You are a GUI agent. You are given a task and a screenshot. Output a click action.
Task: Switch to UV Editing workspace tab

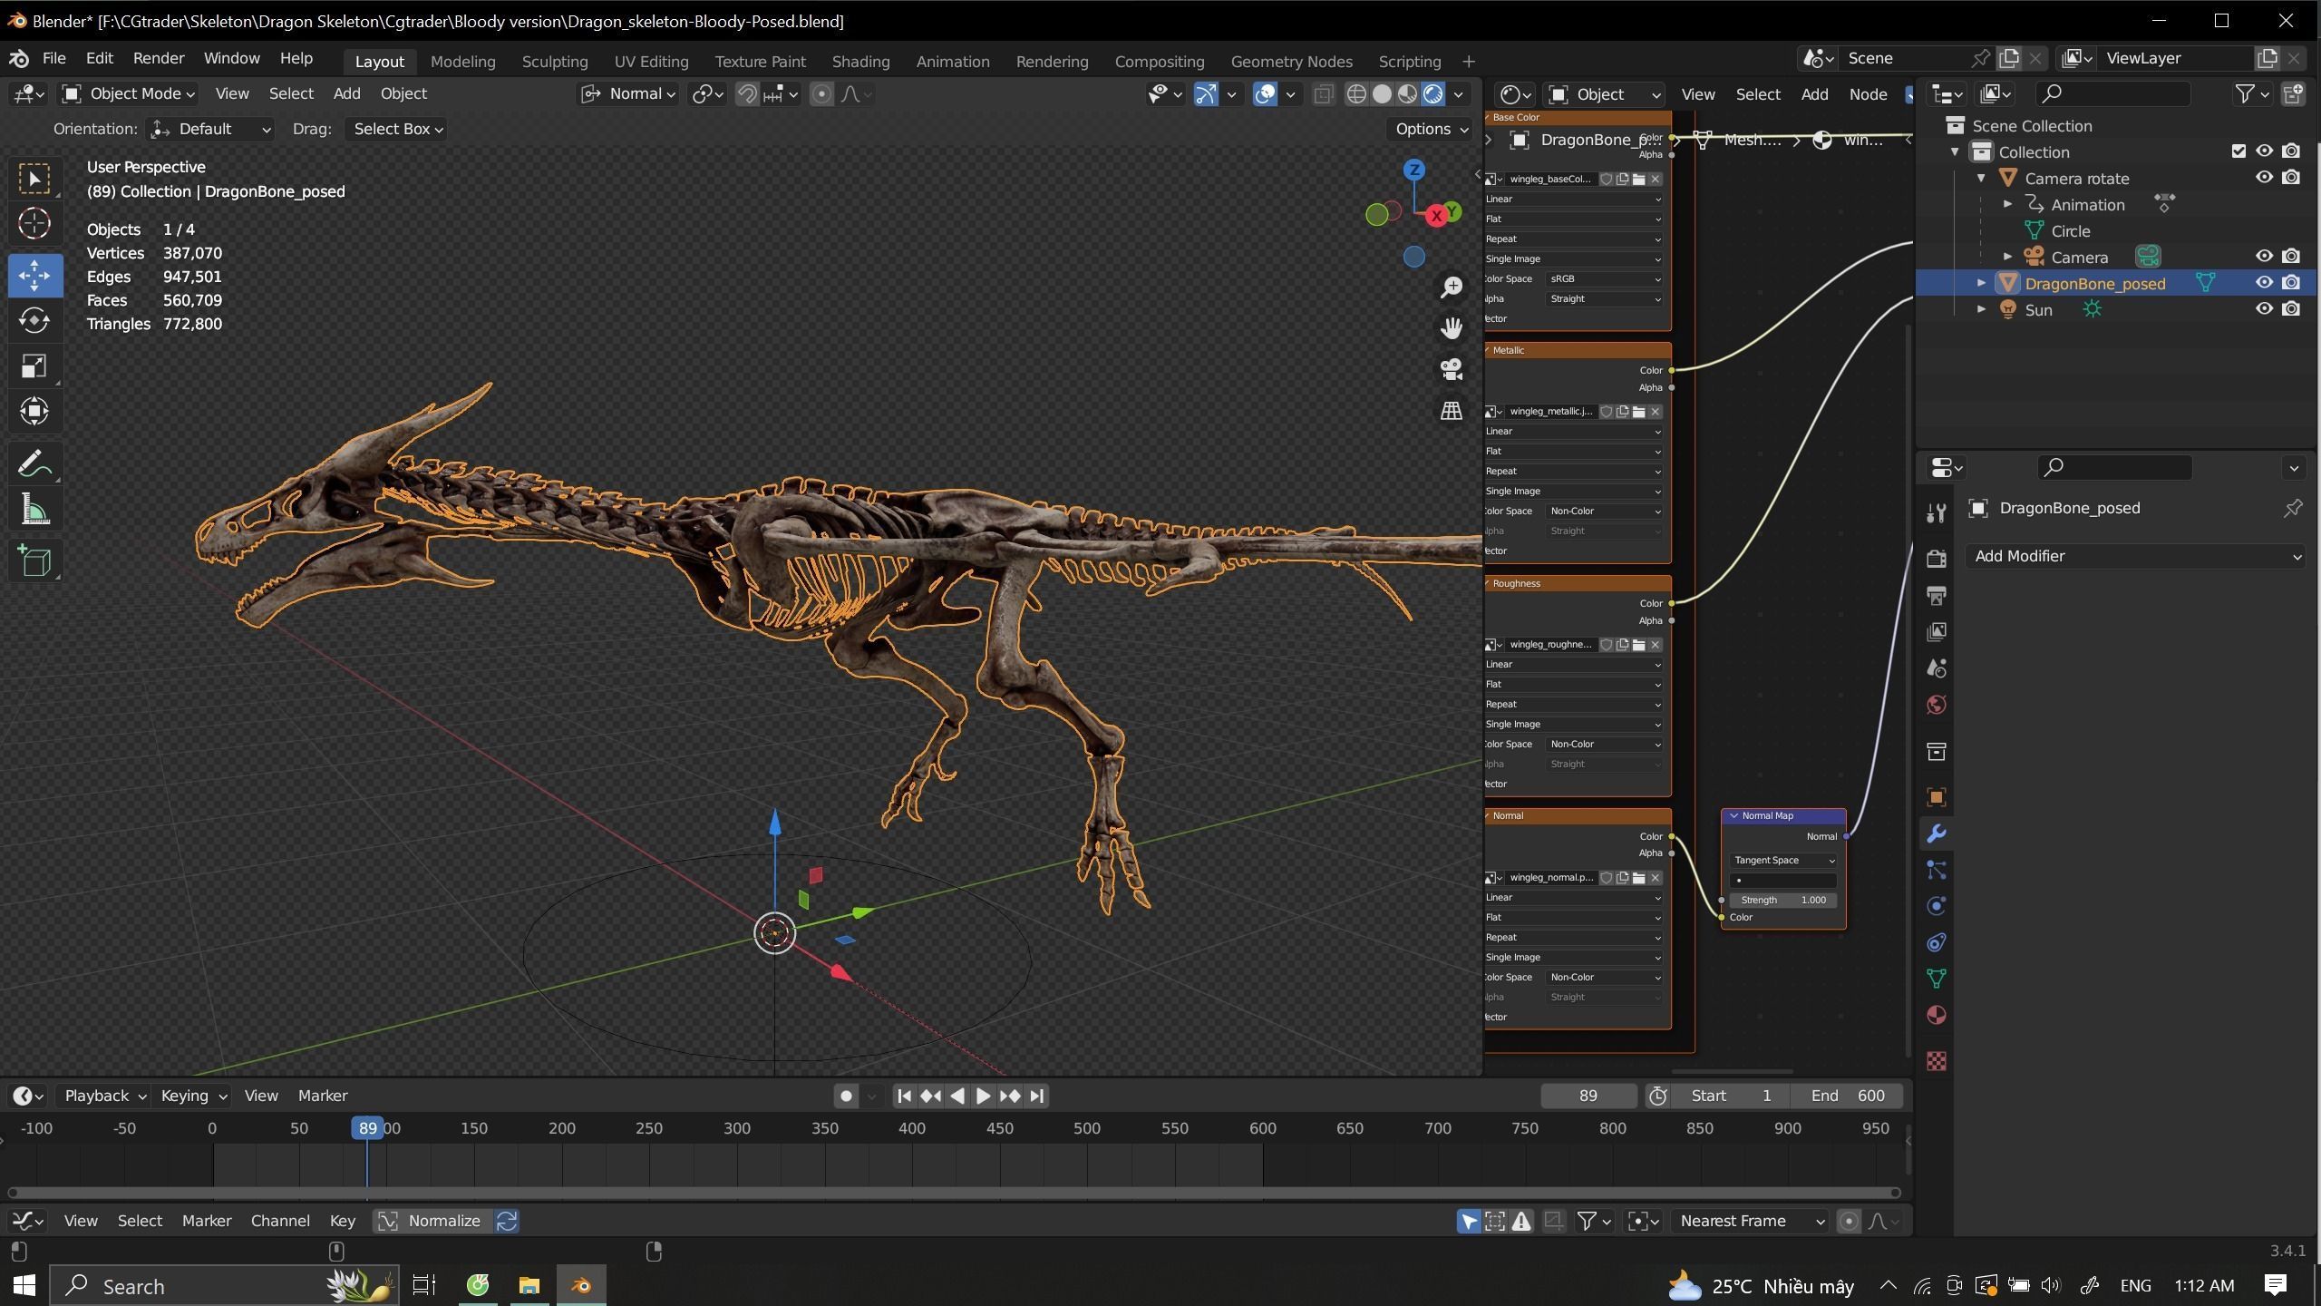[651, 62]
